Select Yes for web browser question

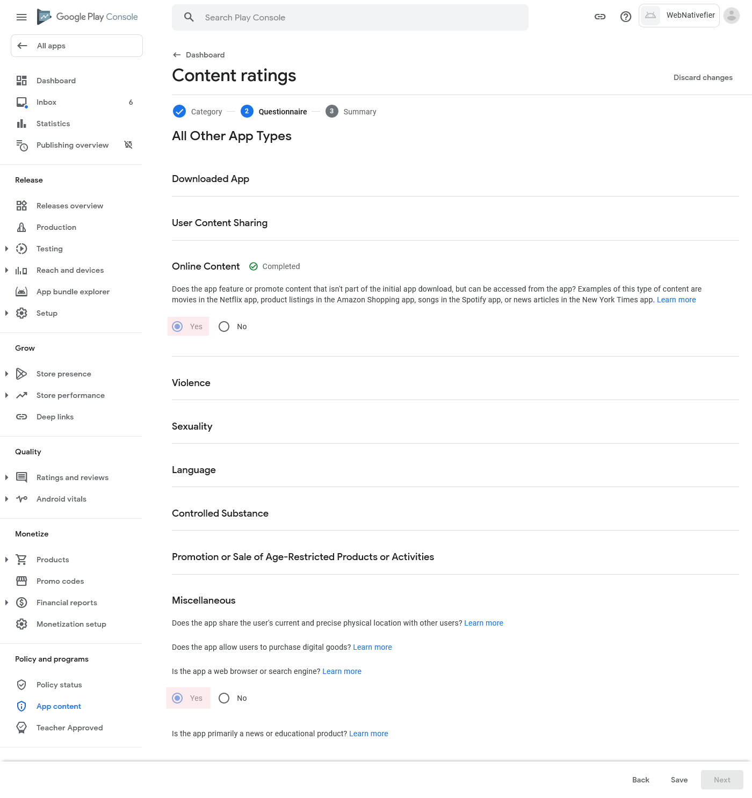[x=177, y=698]
